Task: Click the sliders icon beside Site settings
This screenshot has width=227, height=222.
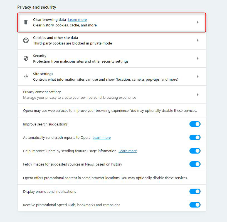Action: click(x=26, y=76)
